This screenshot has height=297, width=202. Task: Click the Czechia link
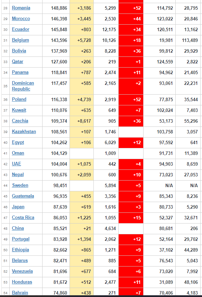pos(20,121)
